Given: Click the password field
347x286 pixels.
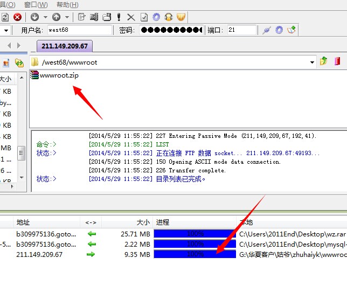Looking at the screenshot, I should coord(171,30).
